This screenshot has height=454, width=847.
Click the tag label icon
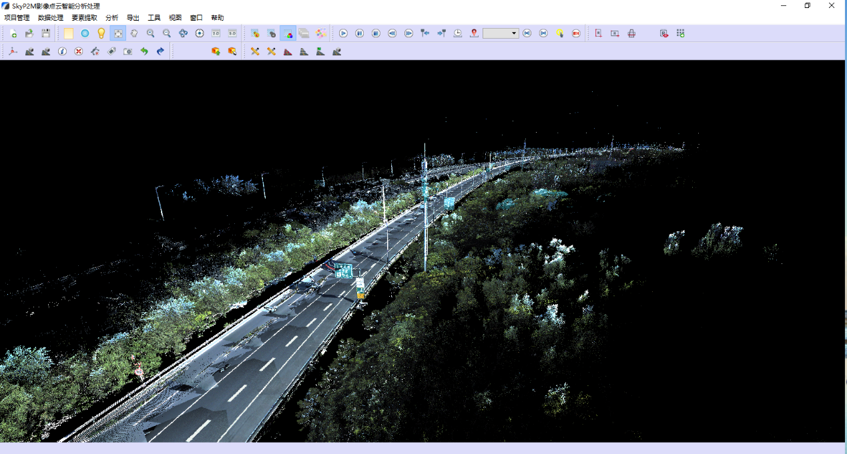(x=111, y=51)
